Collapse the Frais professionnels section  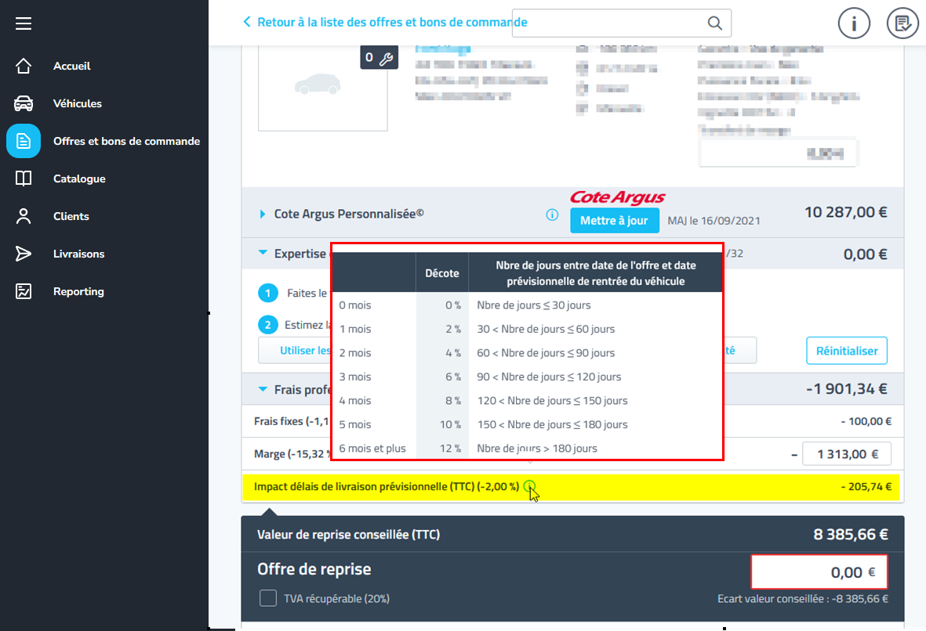click(263, 388)
